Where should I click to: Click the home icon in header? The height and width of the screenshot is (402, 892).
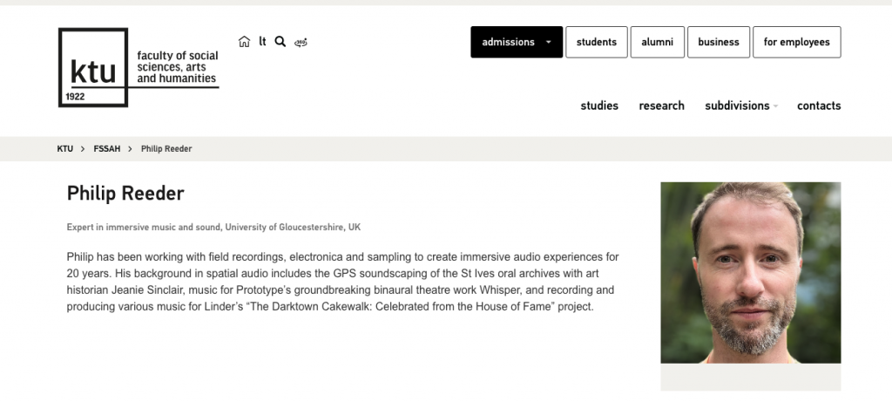coord(244,42)
